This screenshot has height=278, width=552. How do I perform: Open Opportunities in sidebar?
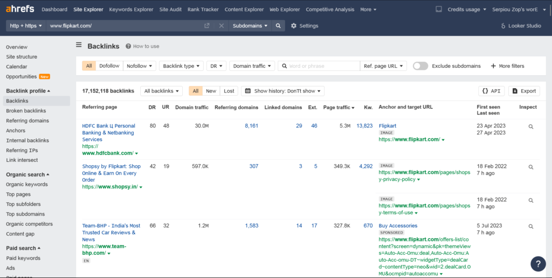click(22, 76)
